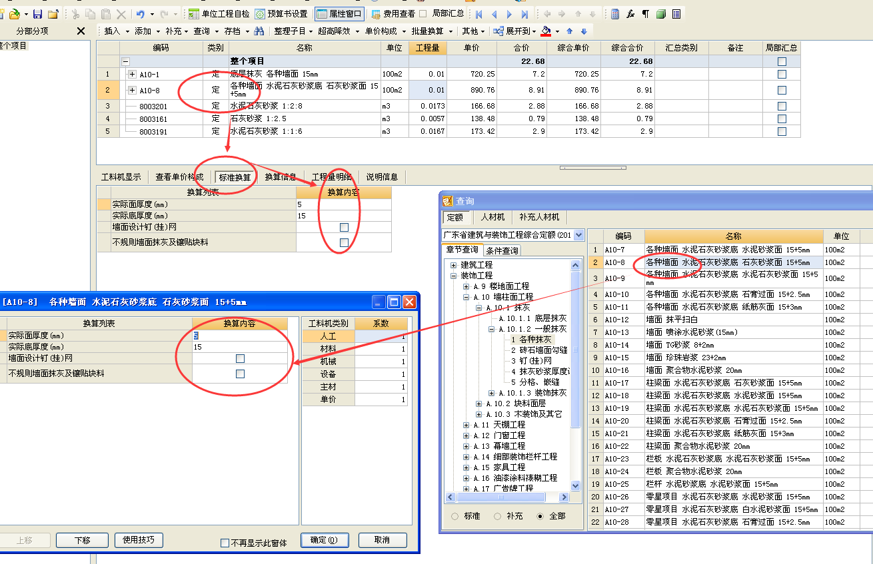
Task: Check 不再显示此窗体 option
Action: click(x=225, y=543)
